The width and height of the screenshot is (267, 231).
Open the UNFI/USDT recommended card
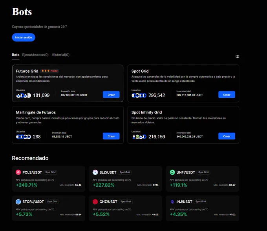203,179
